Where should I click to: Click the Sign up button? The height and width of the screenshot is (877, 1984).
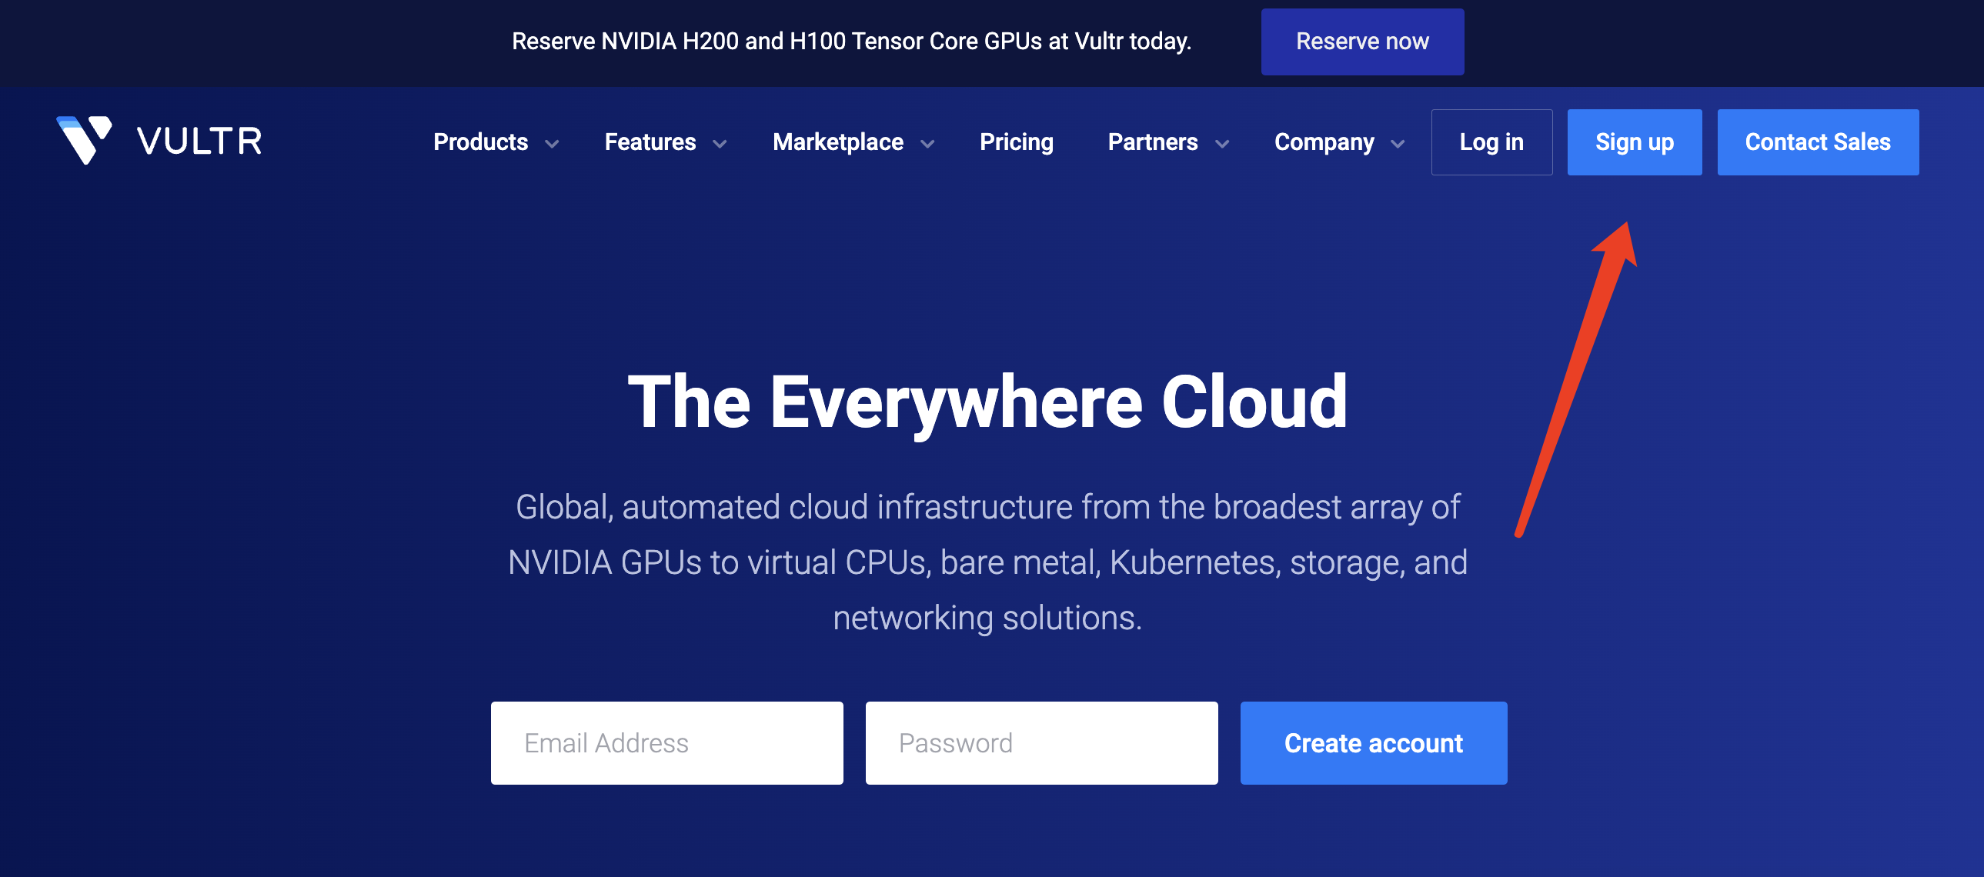point(1635,142)
